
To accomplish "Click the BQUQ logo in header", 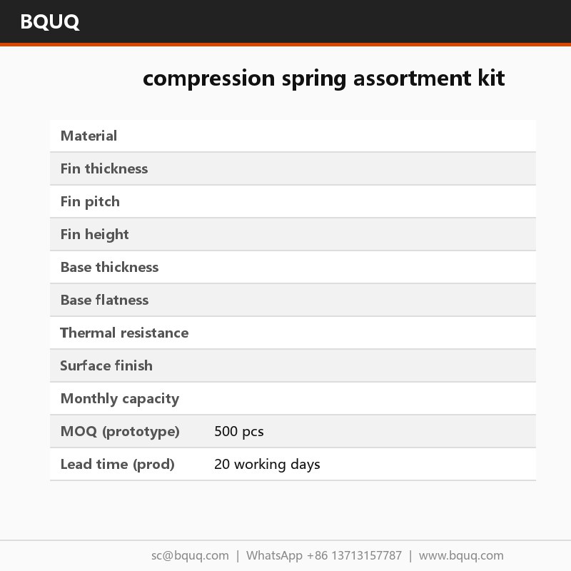I will coord(50,22).
